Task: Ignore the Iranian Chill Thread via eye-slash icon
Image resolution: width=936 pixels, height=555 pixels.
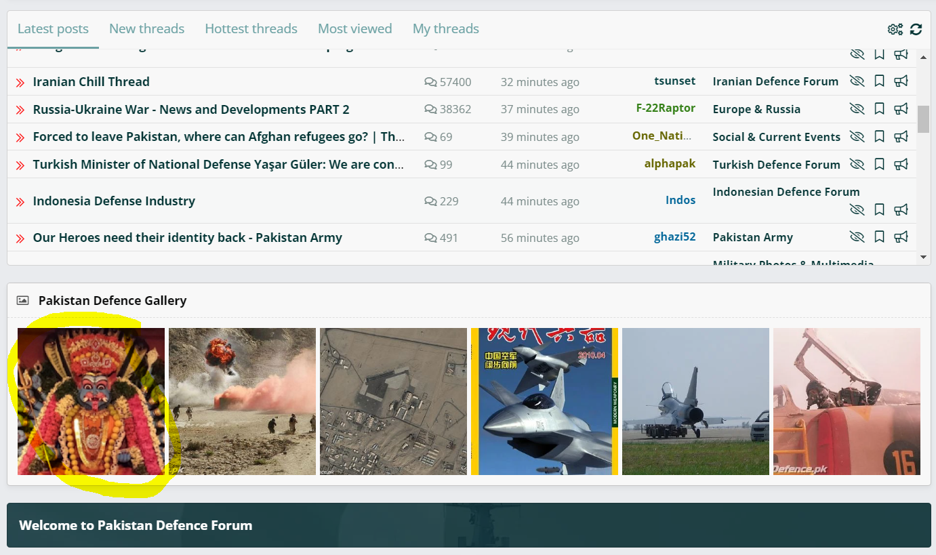Action: point(857,81)
